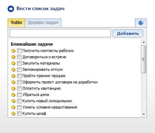155x133 pixels.
Task: Focus the new task text field
Action: coord(60,33)
